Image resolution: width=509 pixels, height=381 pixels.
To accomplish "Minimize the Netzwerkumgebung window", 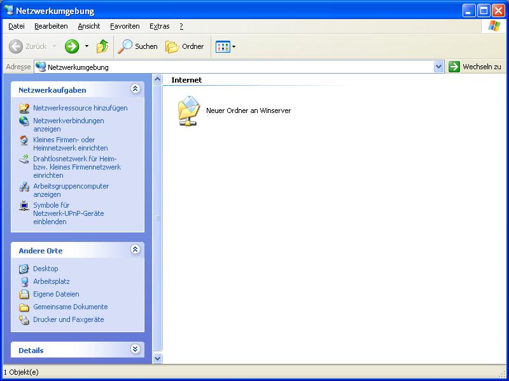I will click(x=469, y=11).
